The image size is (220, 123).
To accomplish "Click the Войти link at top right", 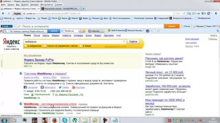I will click(214, 36).
